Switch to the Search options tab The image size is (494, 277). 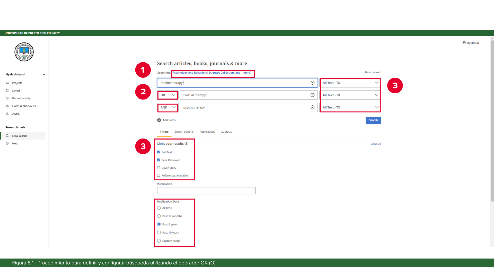pos(184,132)
